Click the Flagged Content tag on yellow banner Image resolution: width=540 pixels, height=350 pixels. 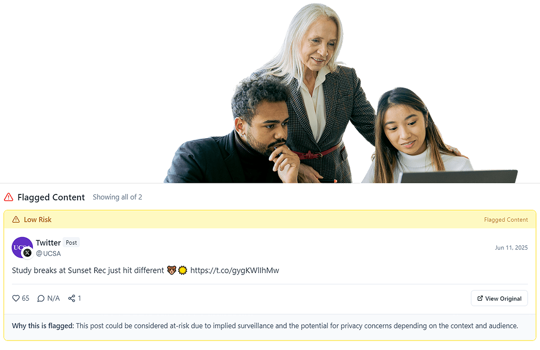[506, 220]
